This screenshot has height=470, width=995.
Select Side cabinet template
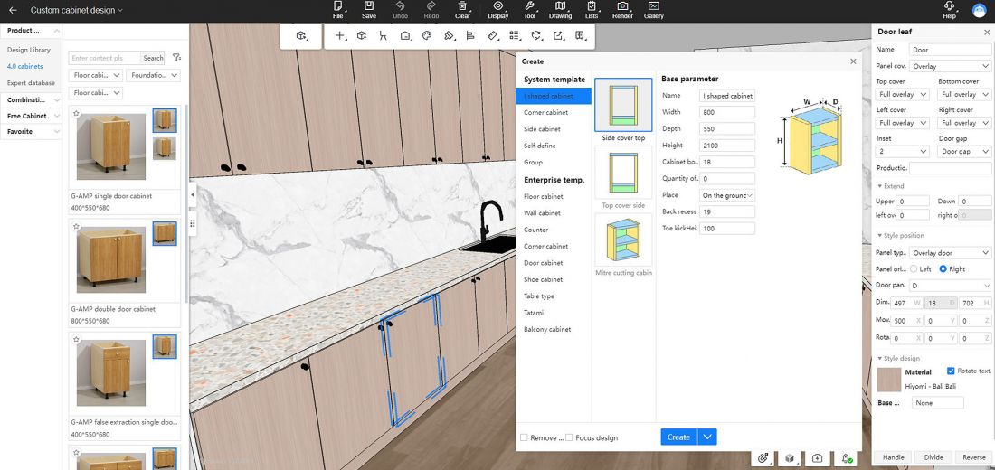pos(542,128)
